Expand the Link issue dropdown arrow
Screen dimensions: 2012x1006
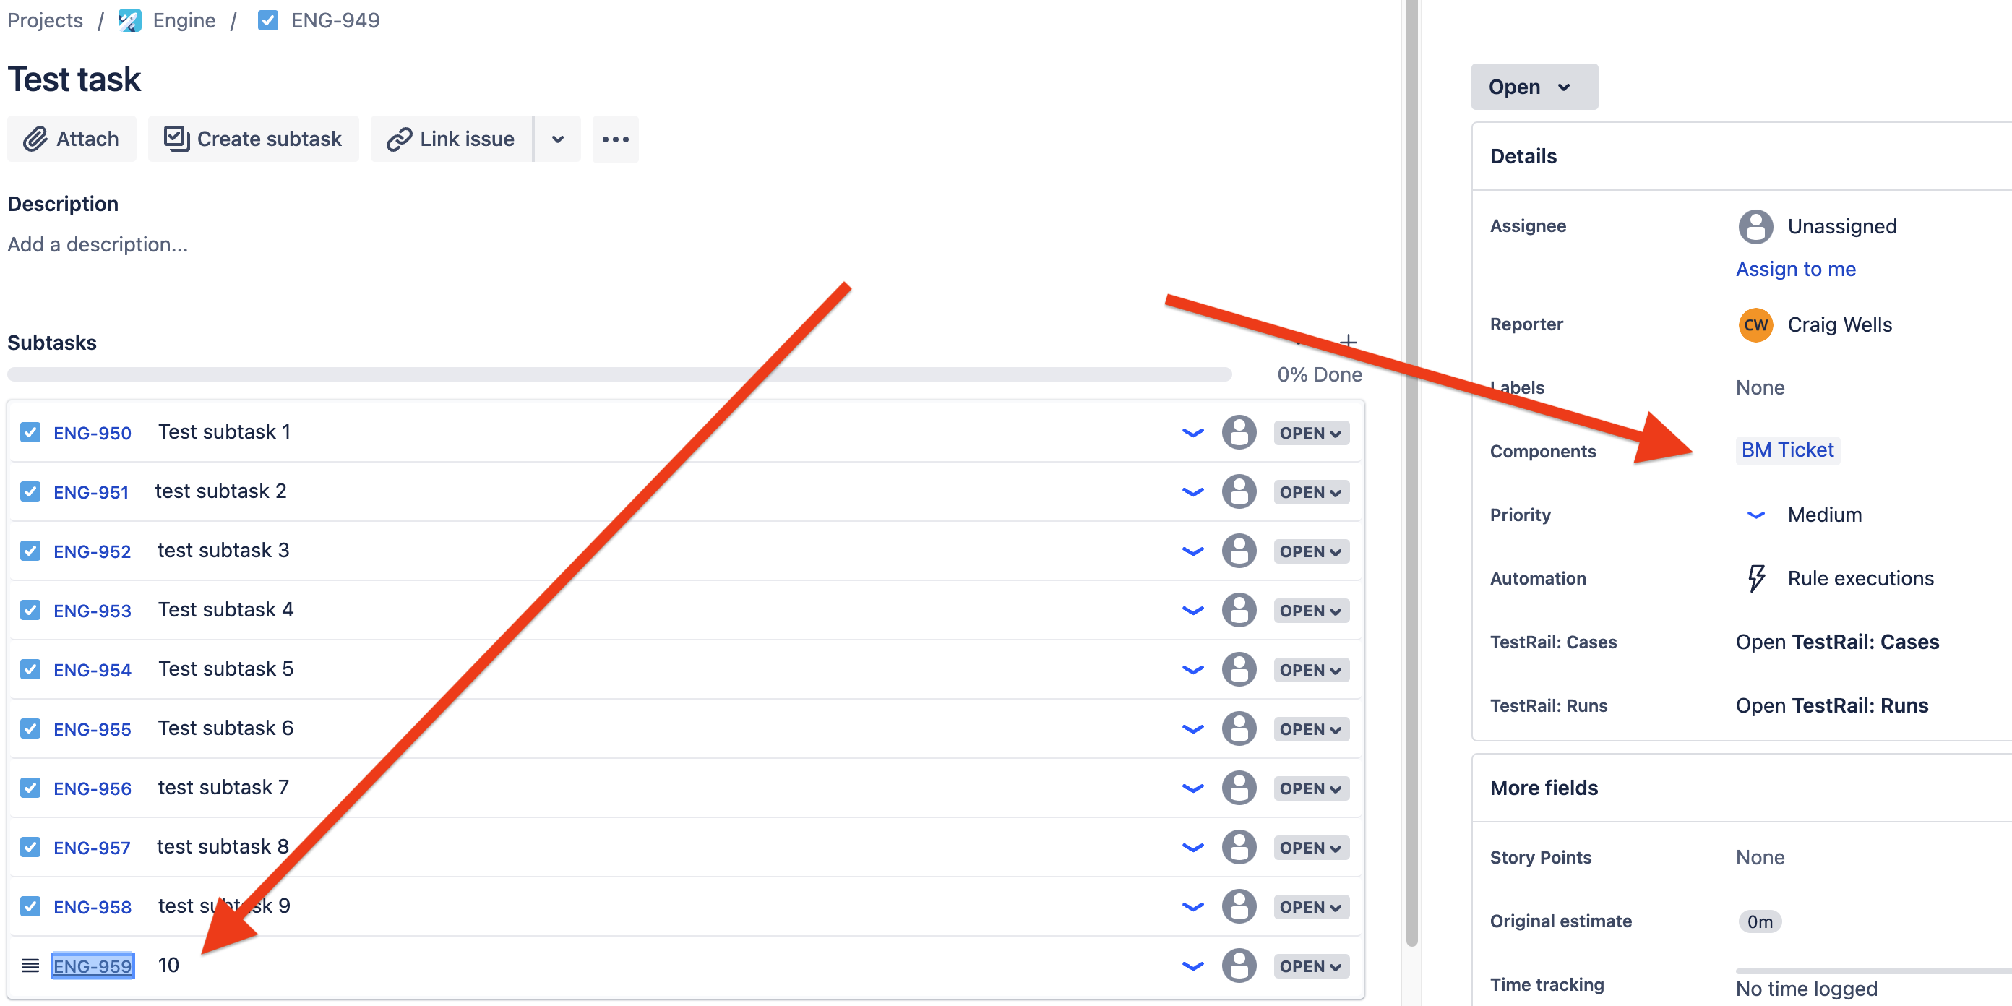558,139
